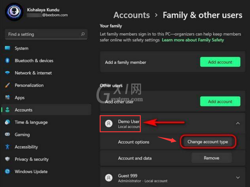This screenshot has width=250, height=187.
Task: Click the Network wifi icon in sidebar
Action: (x=7, y=73)
